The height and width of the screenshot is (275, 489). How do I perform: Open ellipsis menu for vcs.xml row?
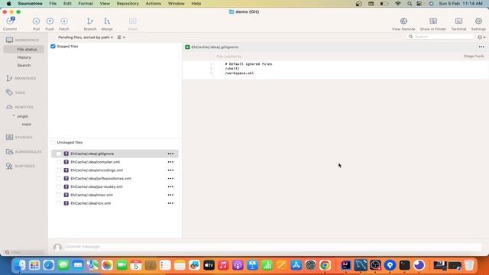(x=170, y=203)
